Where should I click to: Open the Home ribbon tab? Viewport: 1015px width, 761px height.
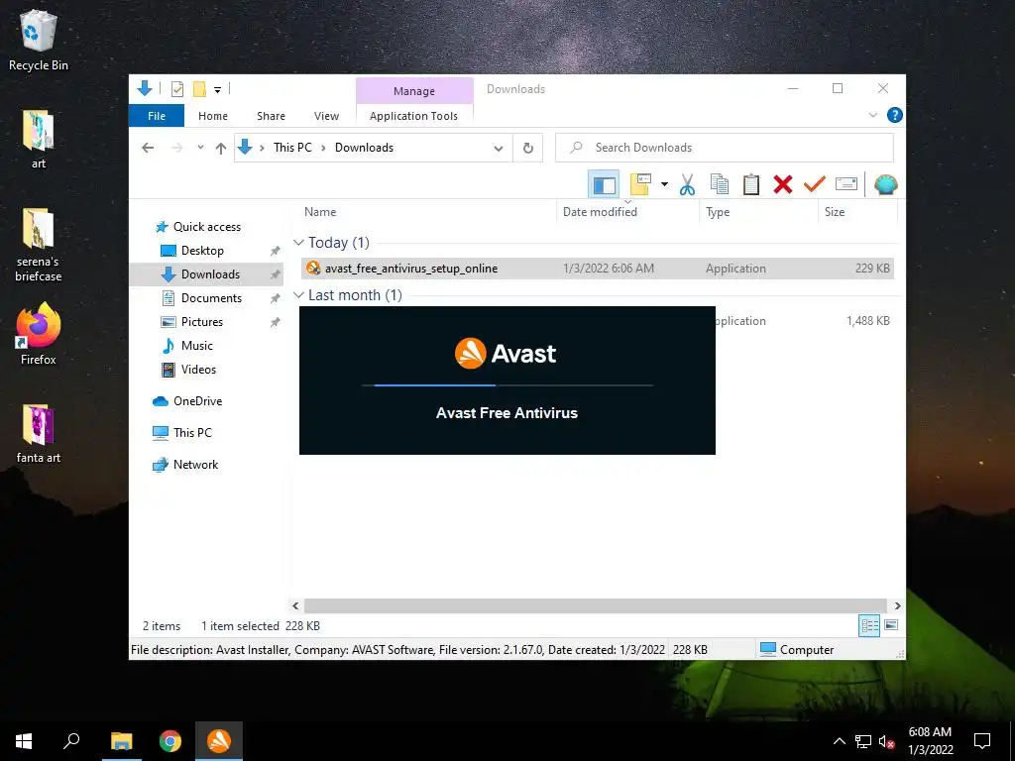[x=213, y=116]
